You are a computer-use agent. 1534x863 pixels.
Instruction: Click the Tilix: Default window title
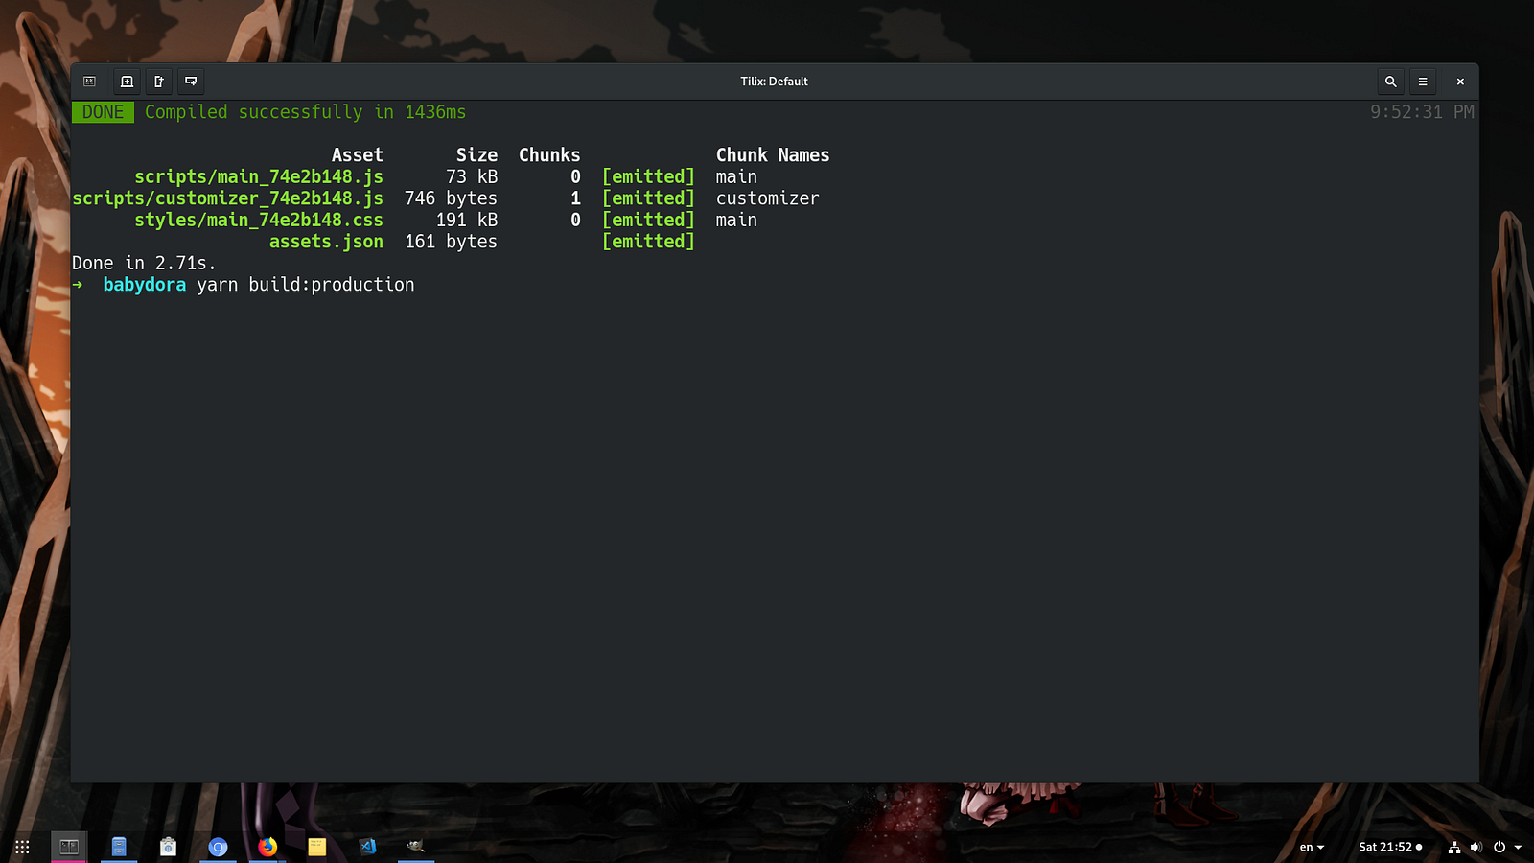pos(774,82)
